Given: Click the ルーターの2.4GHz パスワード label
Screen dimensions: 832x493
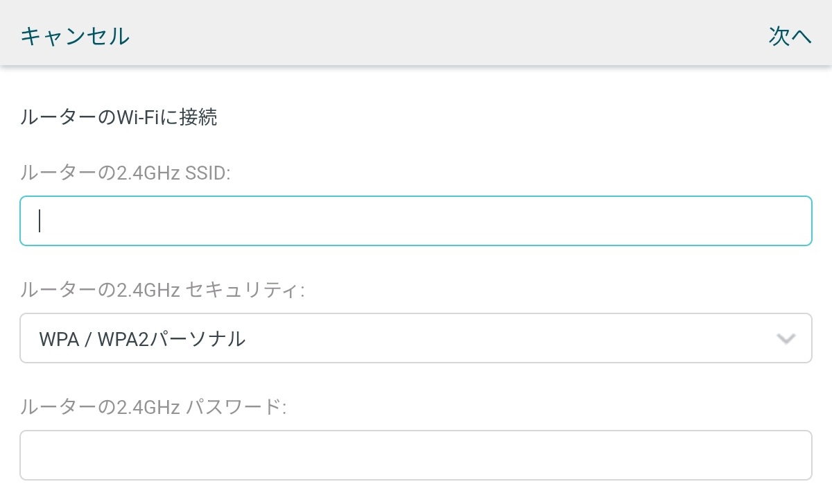Looking at the screenshot, I should [153, 406].
